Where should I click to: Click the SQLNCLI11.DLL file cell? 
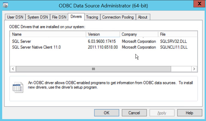[174, 47]
